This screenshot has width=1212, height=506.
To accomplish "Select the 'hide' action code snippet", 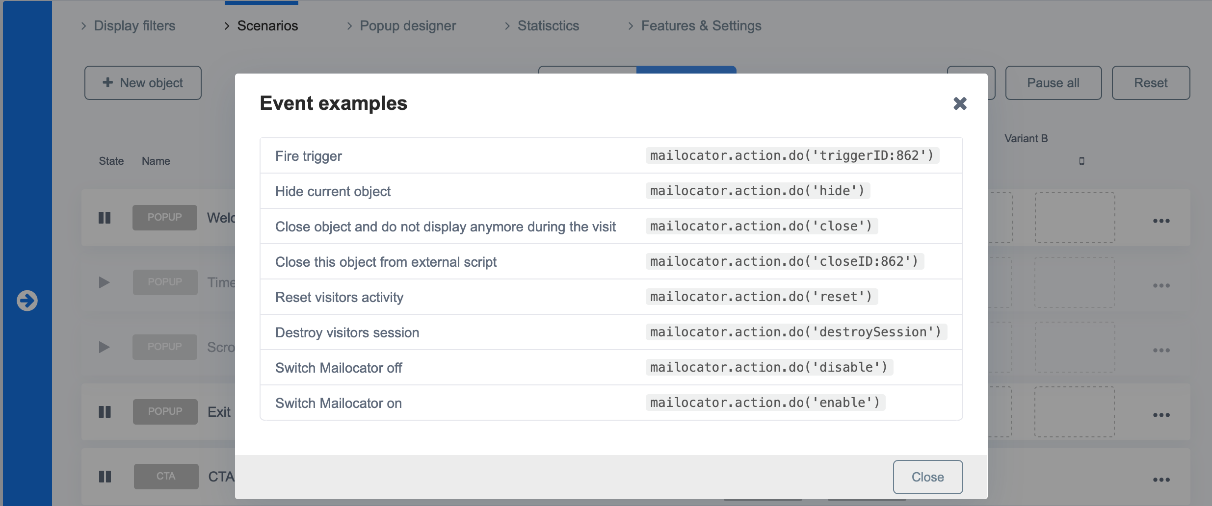I will click(758, 191).
